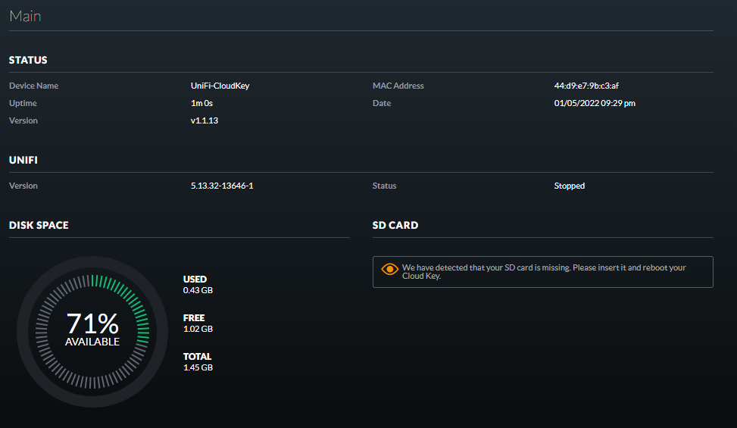Viewport: 737px width, 428px height.
Task: Click the TOTAL 1.45 GB disk stat
Action: click(198, 361)
